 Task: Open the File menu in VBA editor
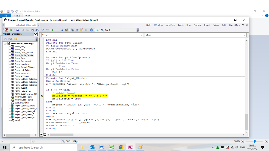[231, 25]
